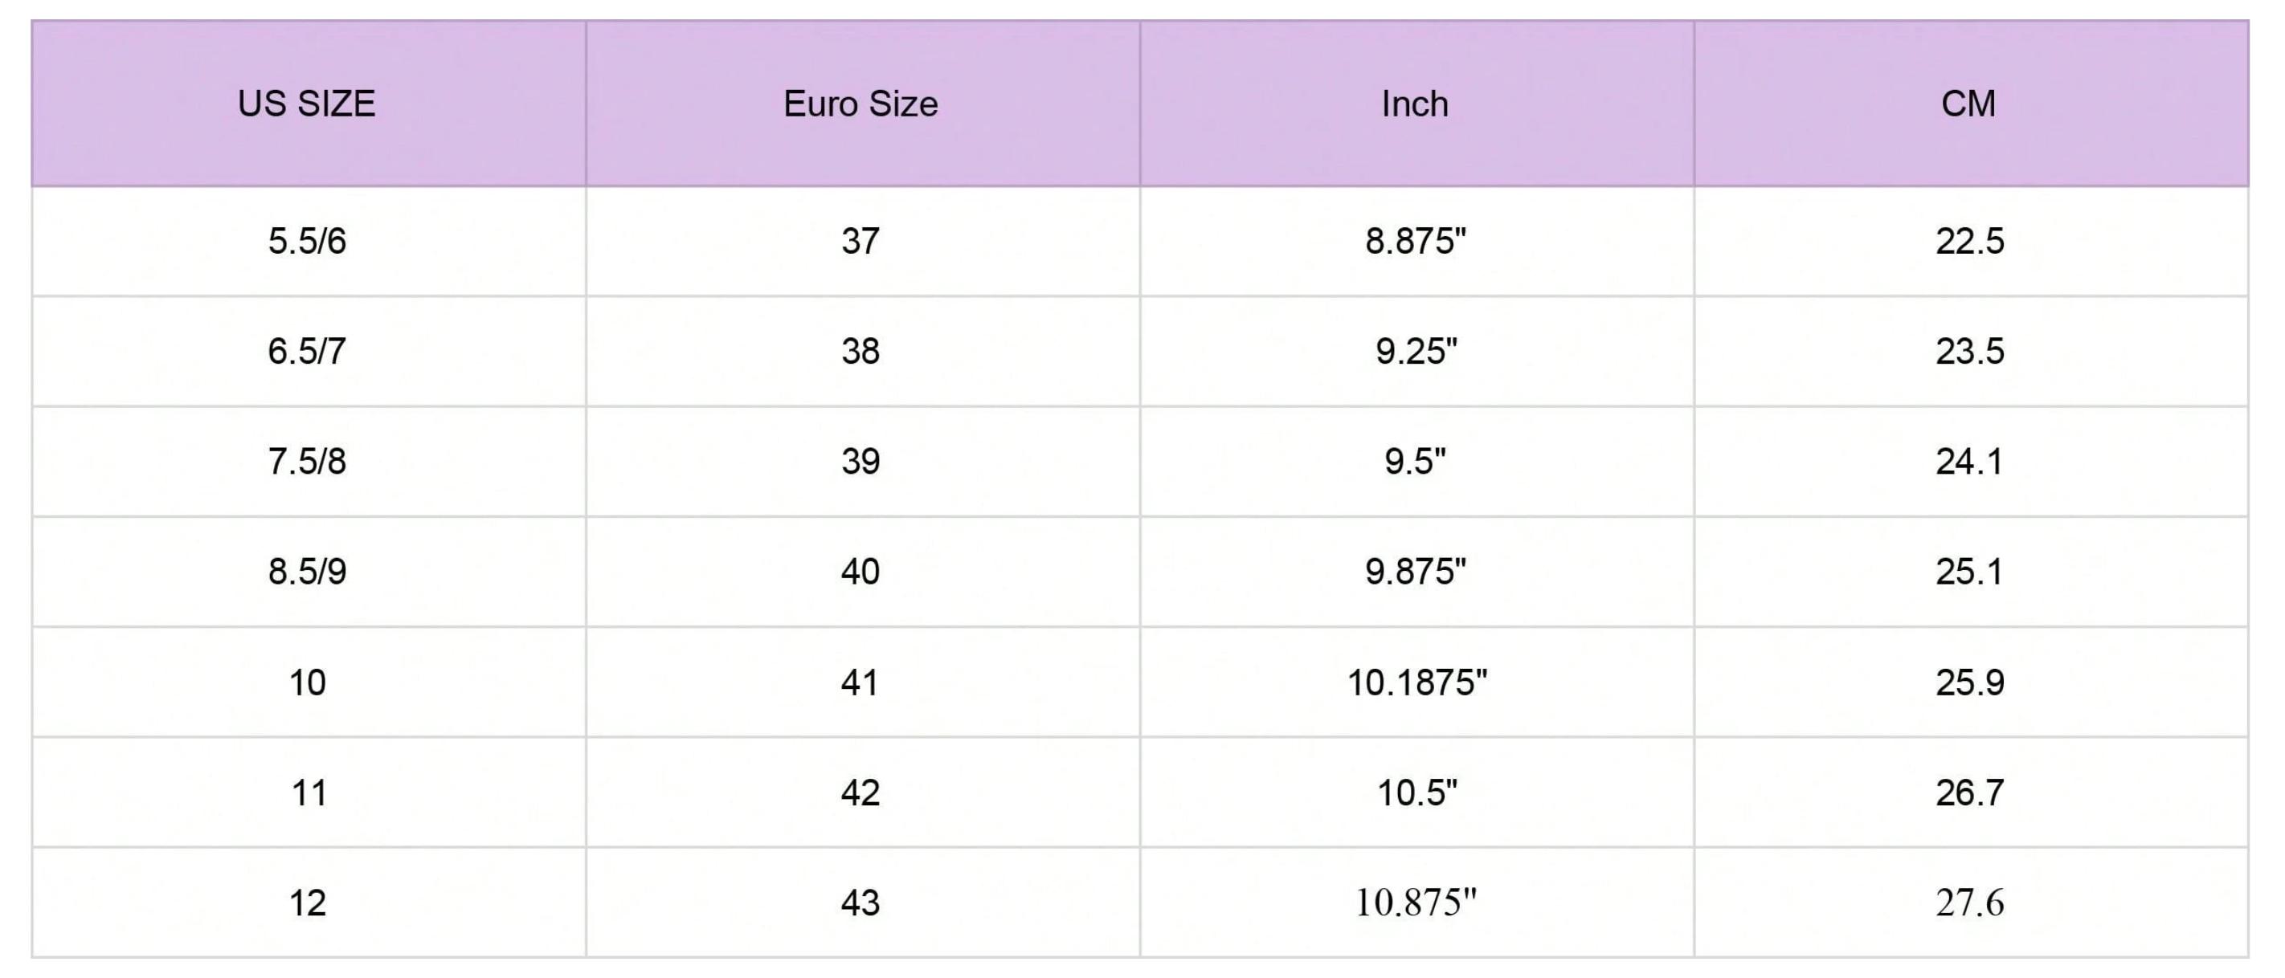Select the 9.875" inch cell
This screenshot has width=2285, height=978.
[x=1415, y=571]
